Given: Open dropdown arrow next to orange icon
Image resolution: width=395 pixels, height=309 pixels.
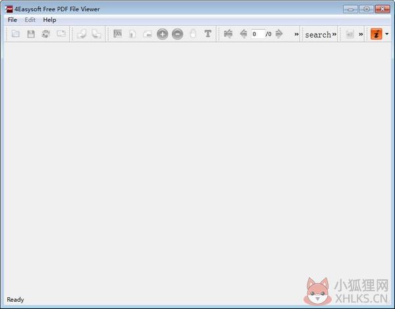Looking at the screenshot, I should tap(387, 34).
